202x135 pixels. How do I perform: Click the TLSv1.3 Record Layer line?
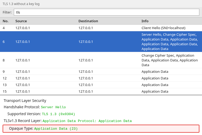click(68, 121)
